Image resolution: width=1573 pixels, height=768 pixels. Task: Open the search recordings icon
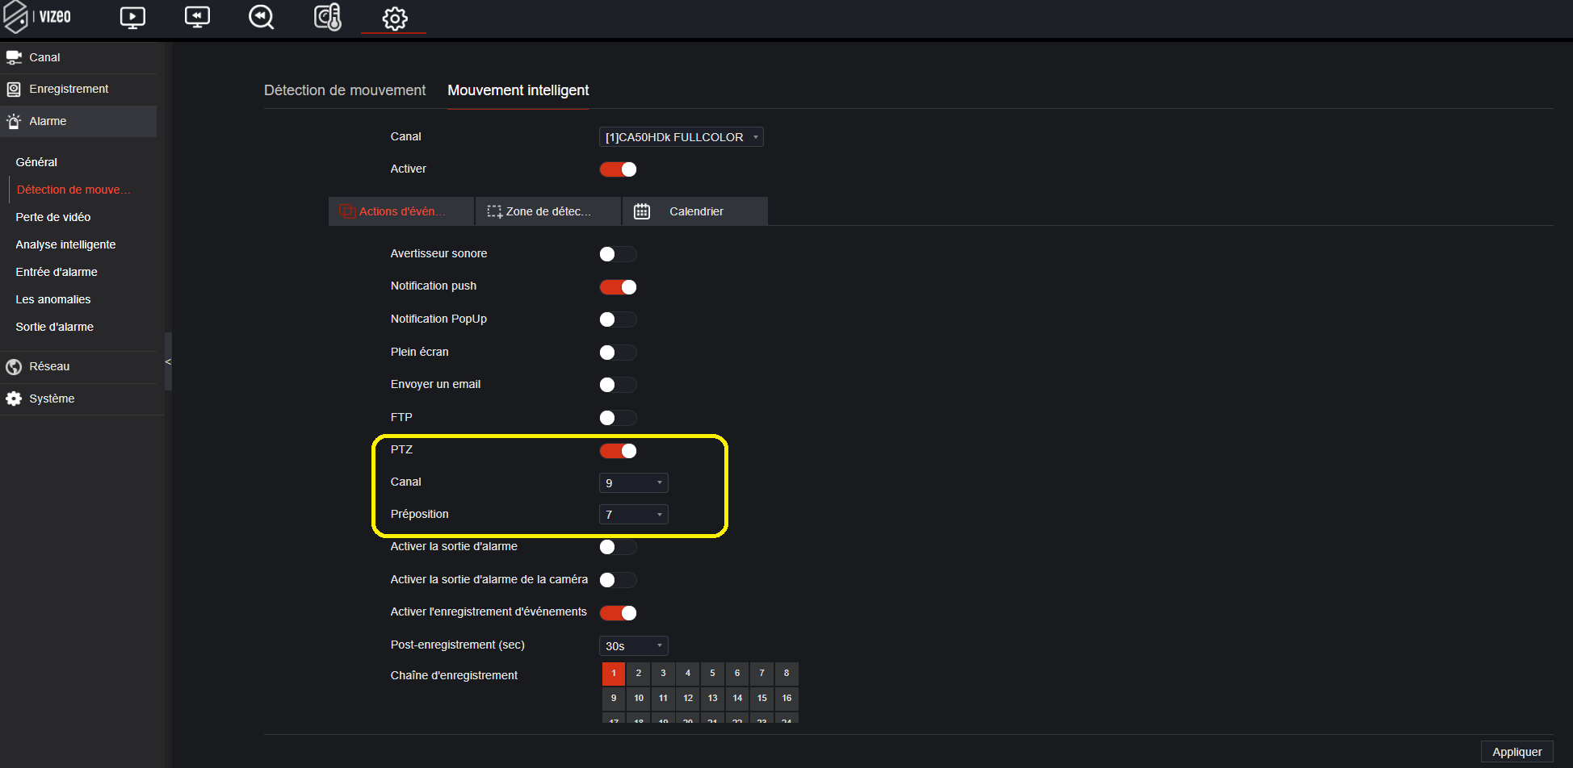click(x=261, y=18)
